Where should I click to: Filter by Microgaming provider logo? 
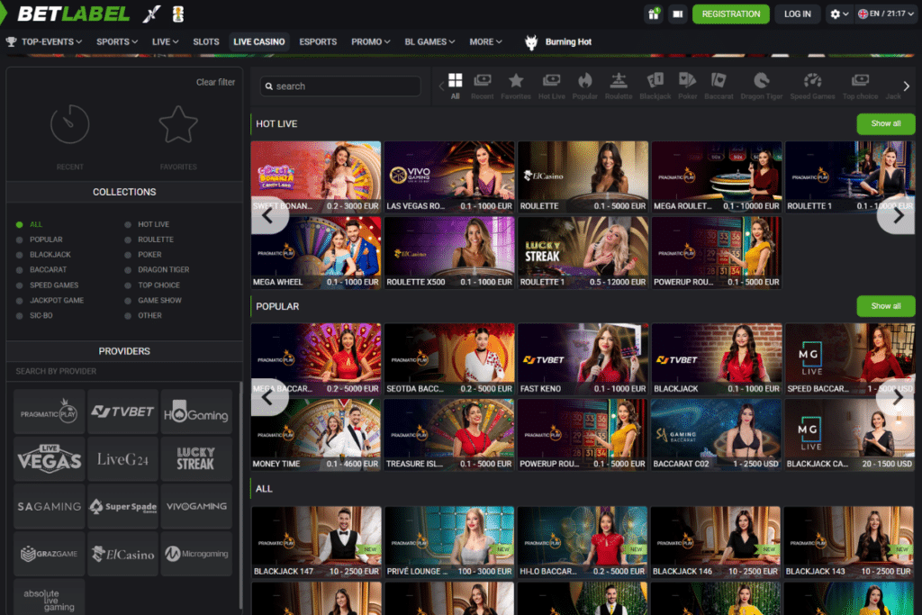coord(196,554)
